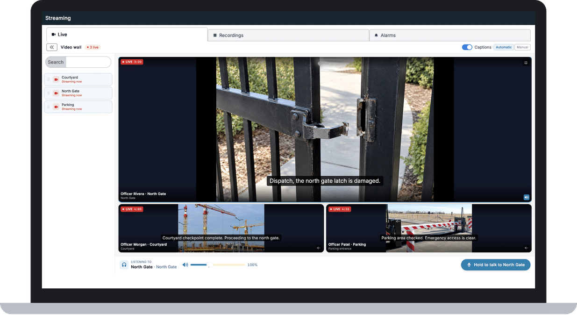Click the Recordings tab film icon
Image resolution: width=577 pixels, height=315 pixels.
pos(215,35)
